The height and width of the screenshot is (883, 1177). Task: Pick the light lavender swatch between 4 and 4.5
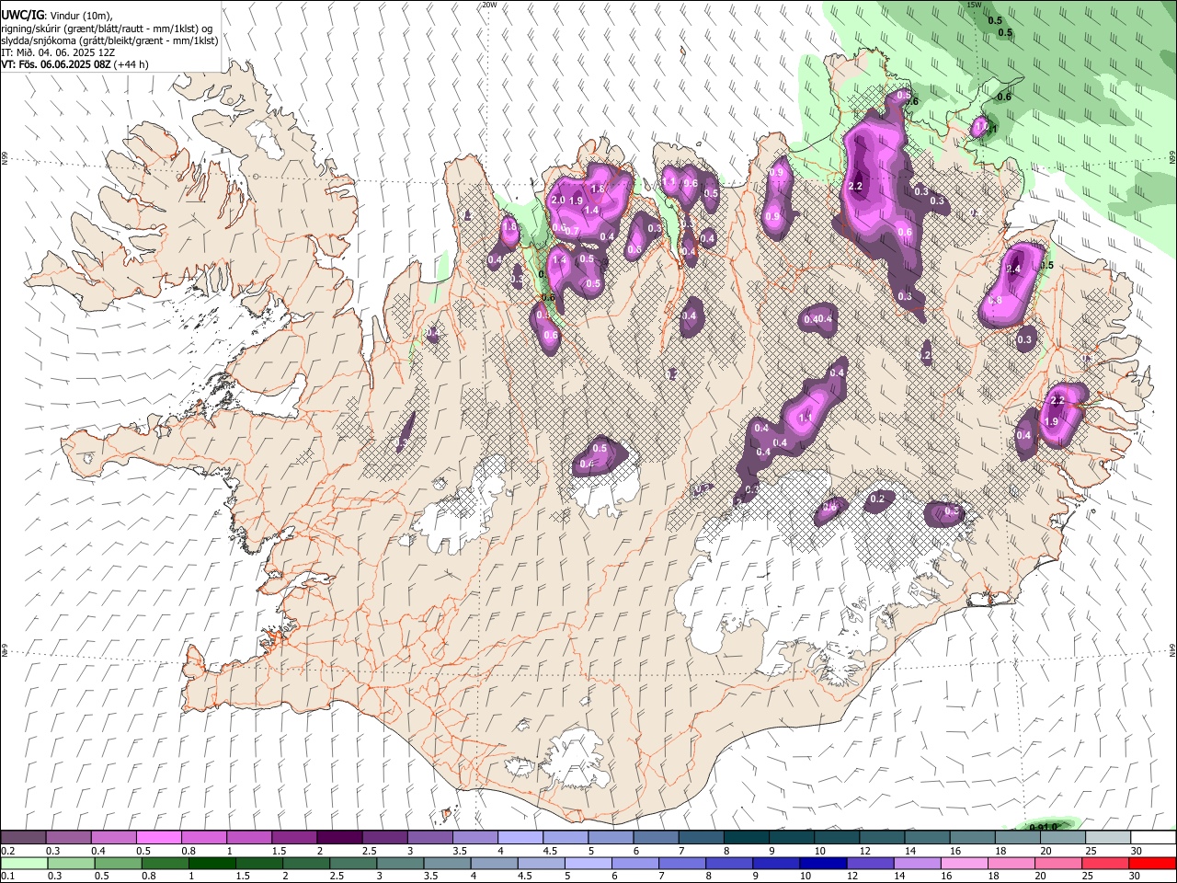[x=520, y=838]
